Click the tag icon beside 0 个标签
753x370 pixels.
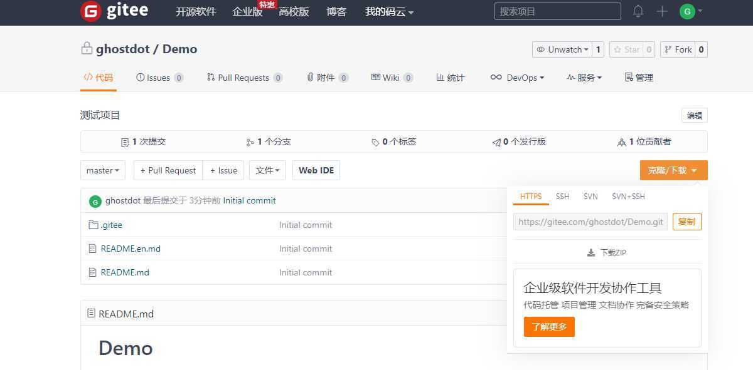(x=375, y=142)
